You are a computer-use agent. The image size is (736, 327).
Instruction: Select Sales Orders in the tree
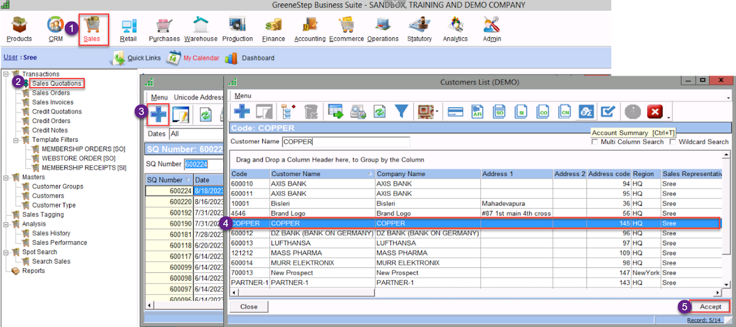pos(51,93)
